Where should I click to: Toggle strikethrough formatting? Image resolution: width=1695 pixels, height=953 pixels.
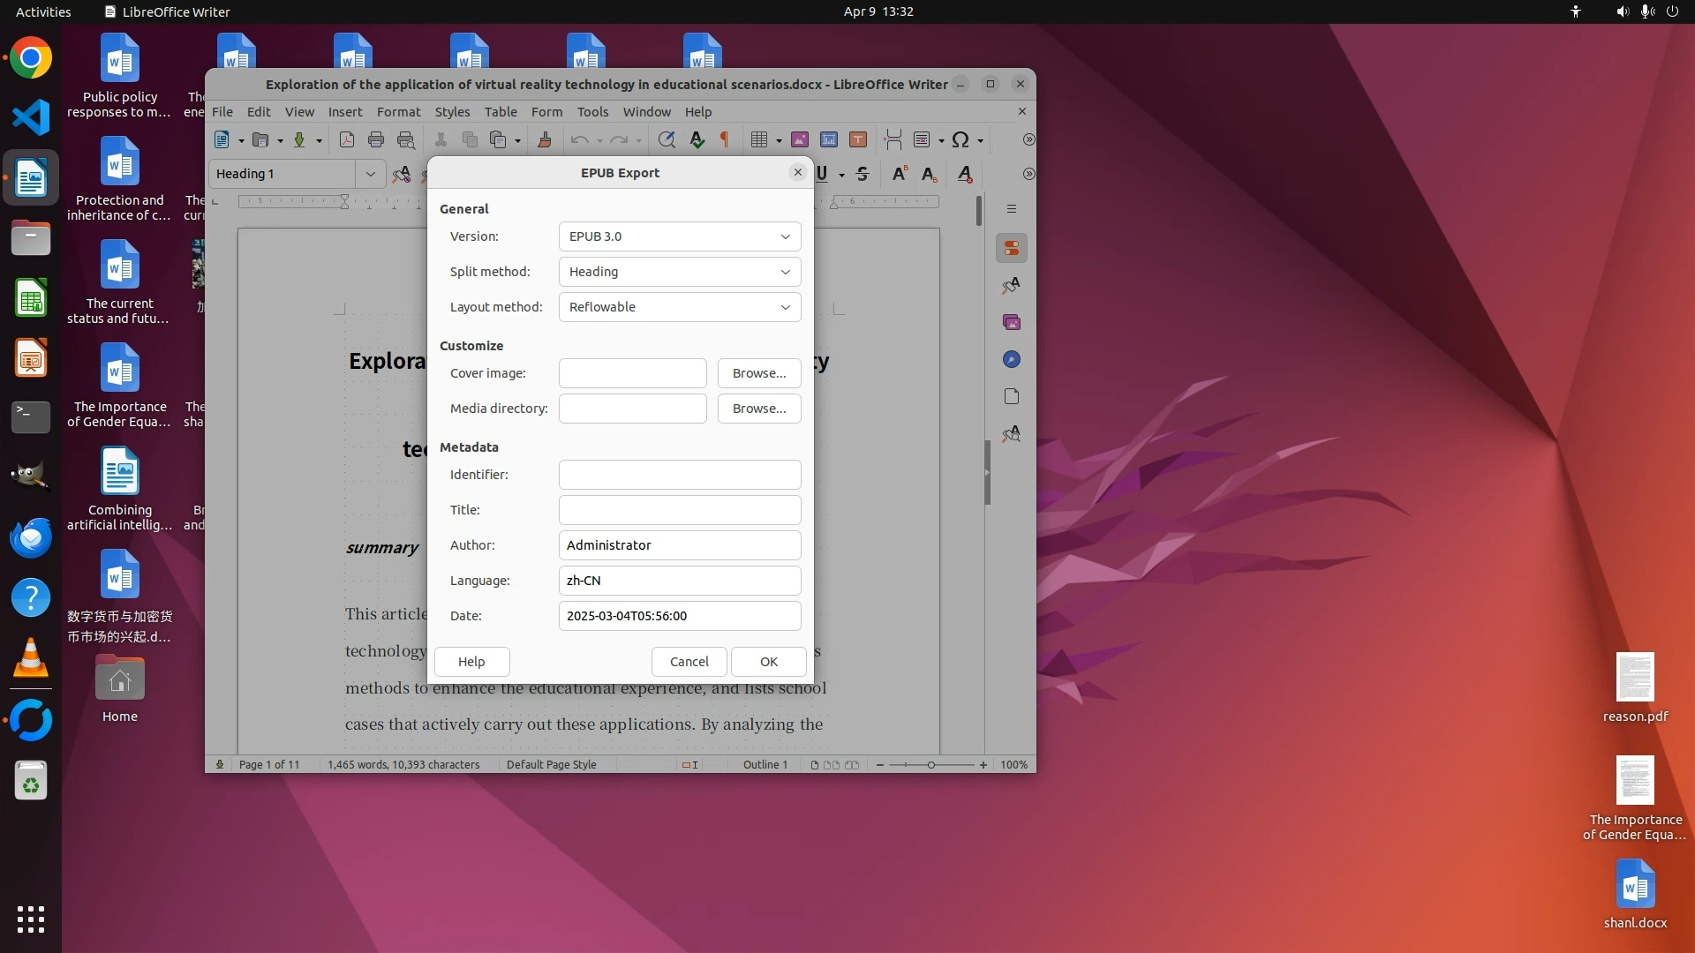point(863,174)
